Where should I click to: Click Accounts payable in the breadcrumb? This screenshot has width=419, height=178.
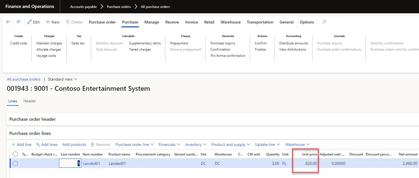point(83,7)
